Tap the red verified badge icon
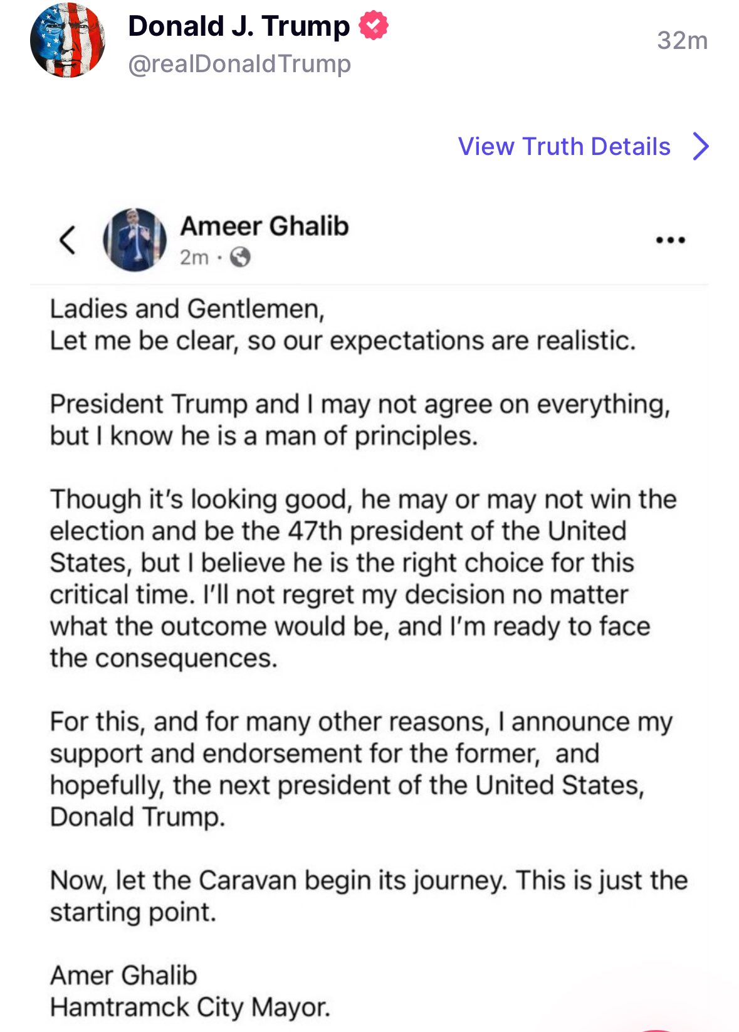Image resolution: width=739 pixels, height=1032 pixels. (374, 26)
